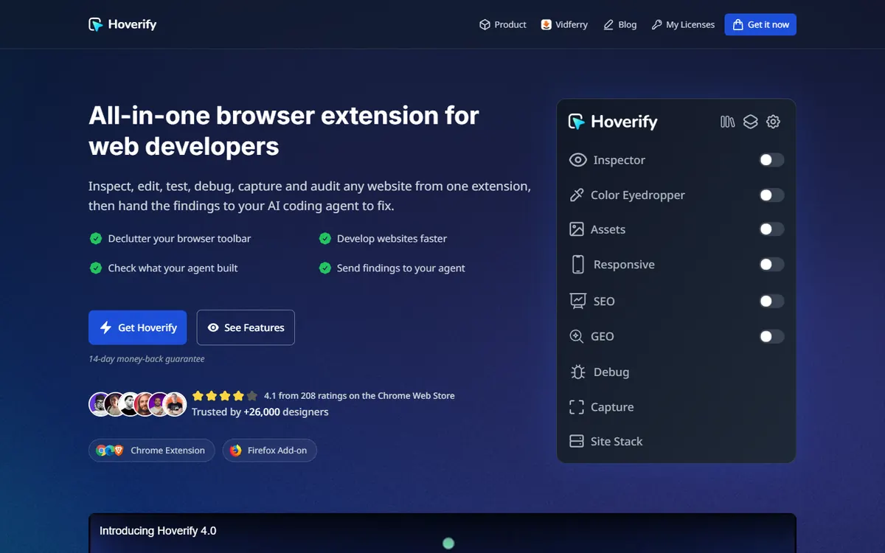Open the Firefox Add-on link
The width and height of the screenshot is (885, 553).
270,450
